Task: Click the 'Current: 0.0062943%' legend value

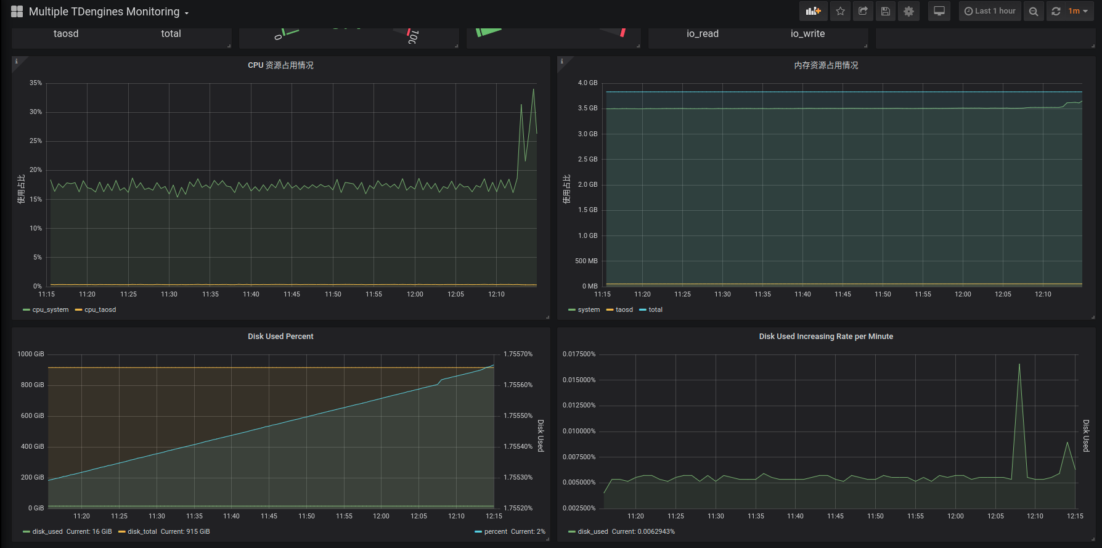Action: (x=643, y=532)
